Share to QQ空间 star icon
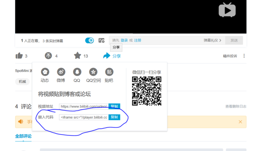 [x=93, y=72]
